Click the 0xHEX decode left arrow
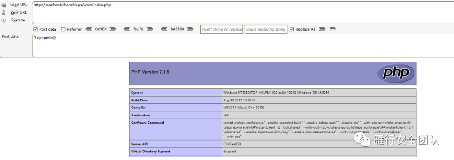454x160 pixels. tap(89, 29)
